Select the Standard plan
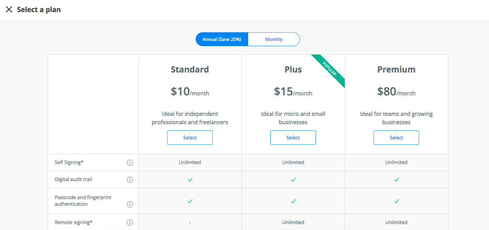Image resolution: width=489 pixels, height=230 pixels. (190, 138)
